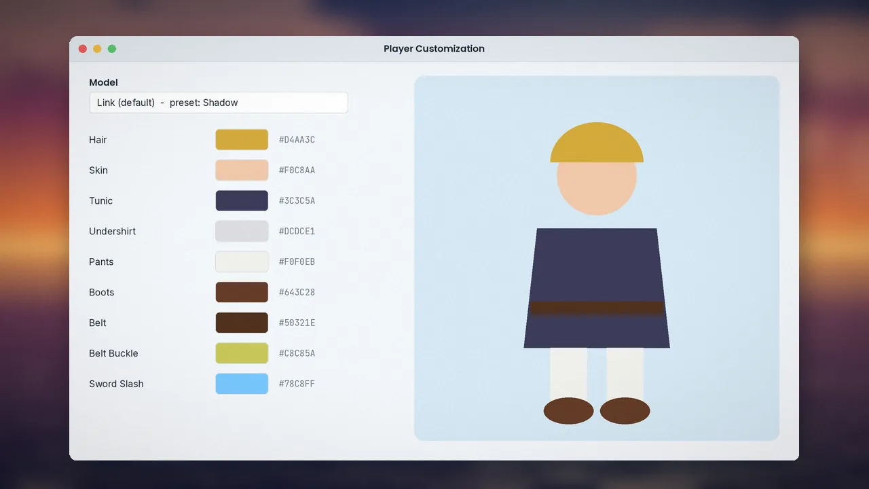Screen dimensions: 869x489
Task: Select the Pants row label
Action: click(101, 262)
